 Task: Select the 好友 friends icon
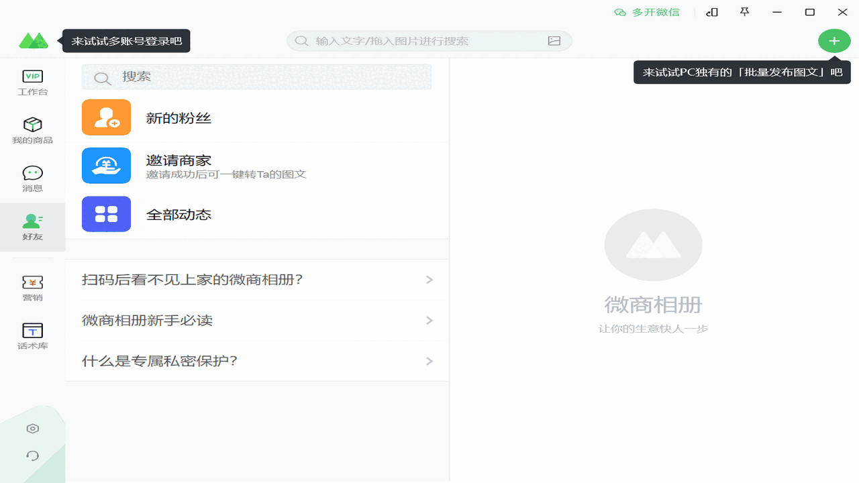(x=32, y=227)
